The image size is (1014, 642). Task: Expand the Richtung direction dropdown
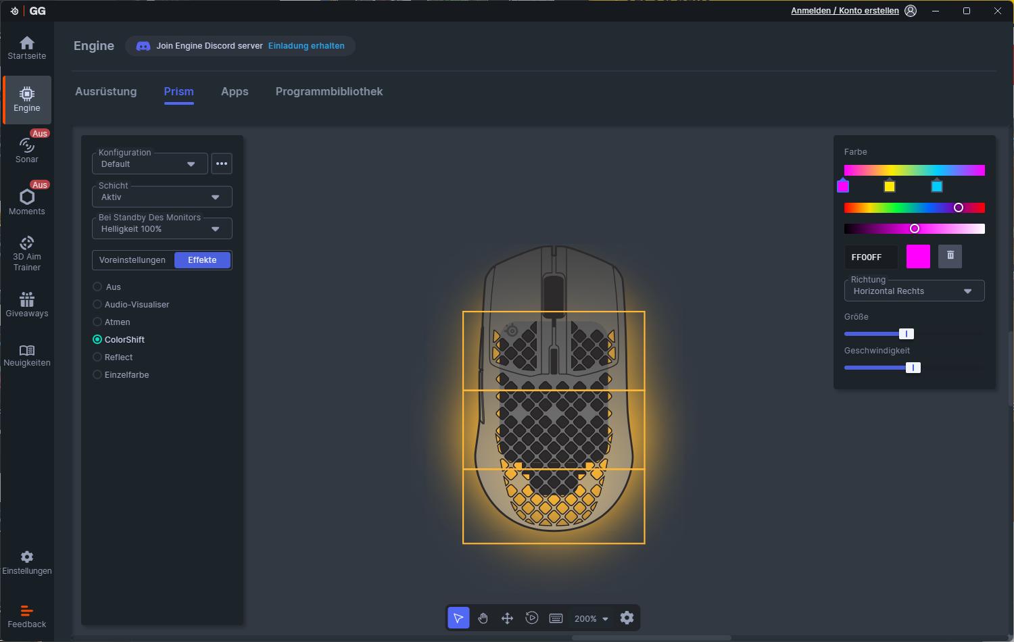tap(913, 291)
